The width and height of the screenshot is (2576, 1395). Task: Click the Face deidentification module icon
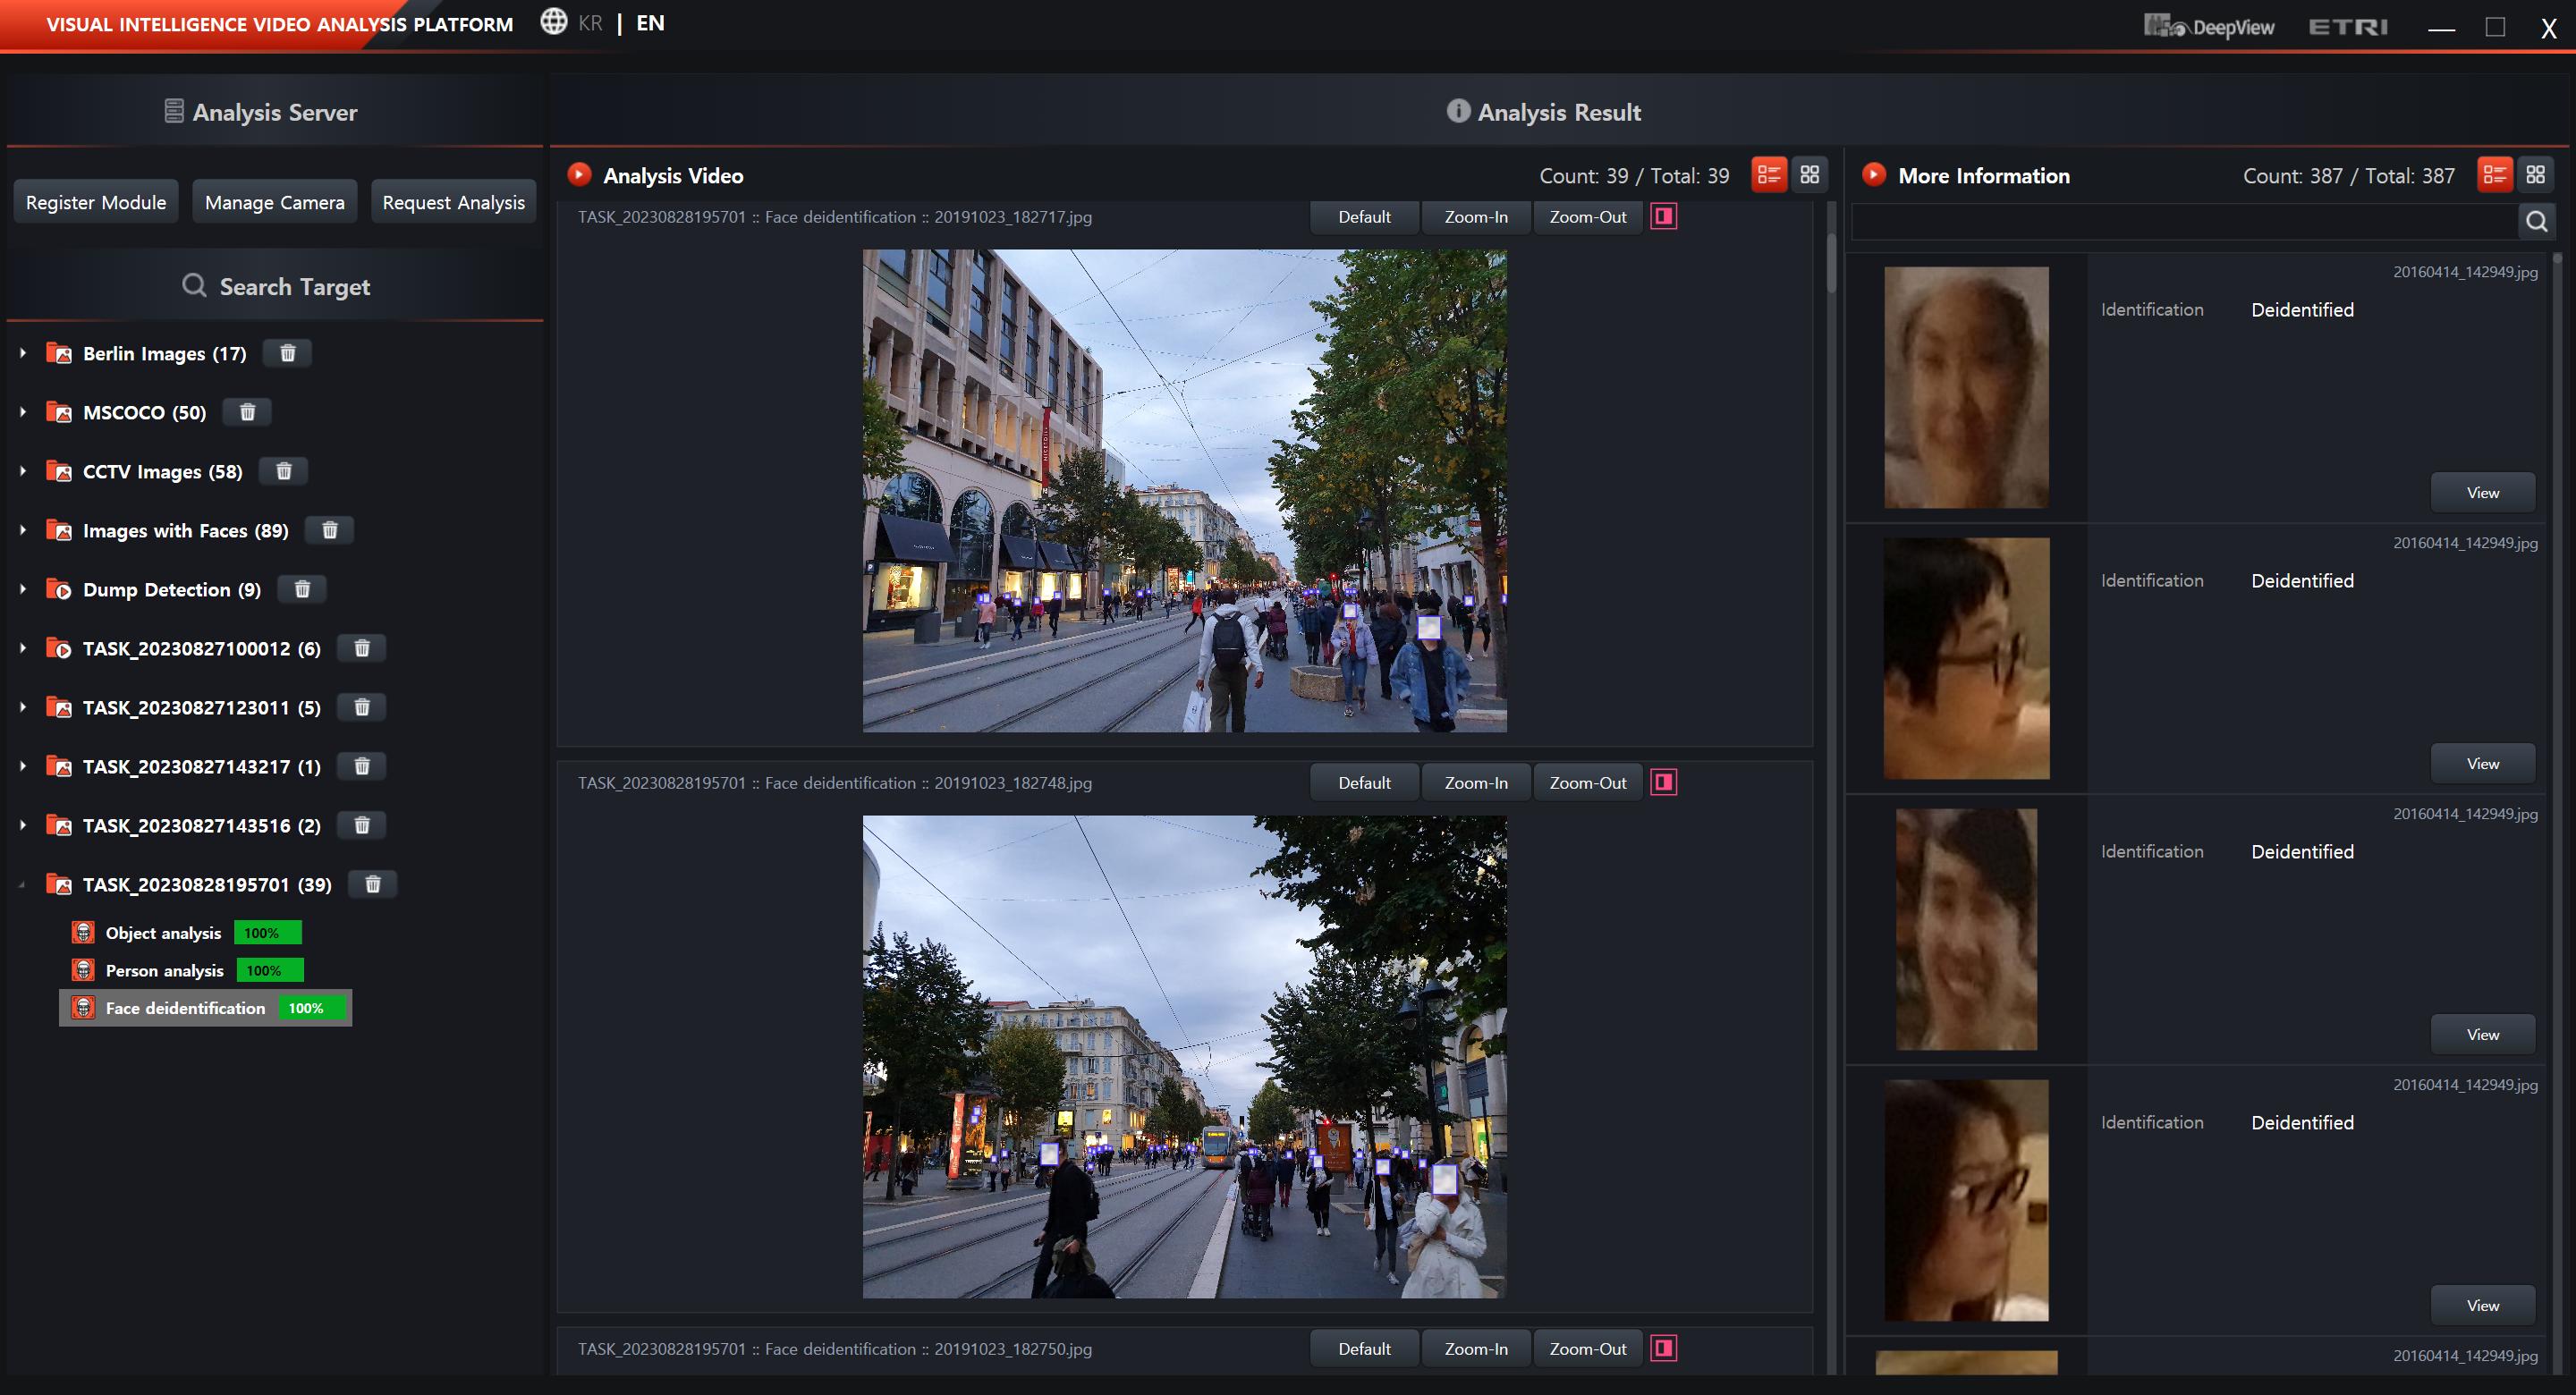point(84,1008)
